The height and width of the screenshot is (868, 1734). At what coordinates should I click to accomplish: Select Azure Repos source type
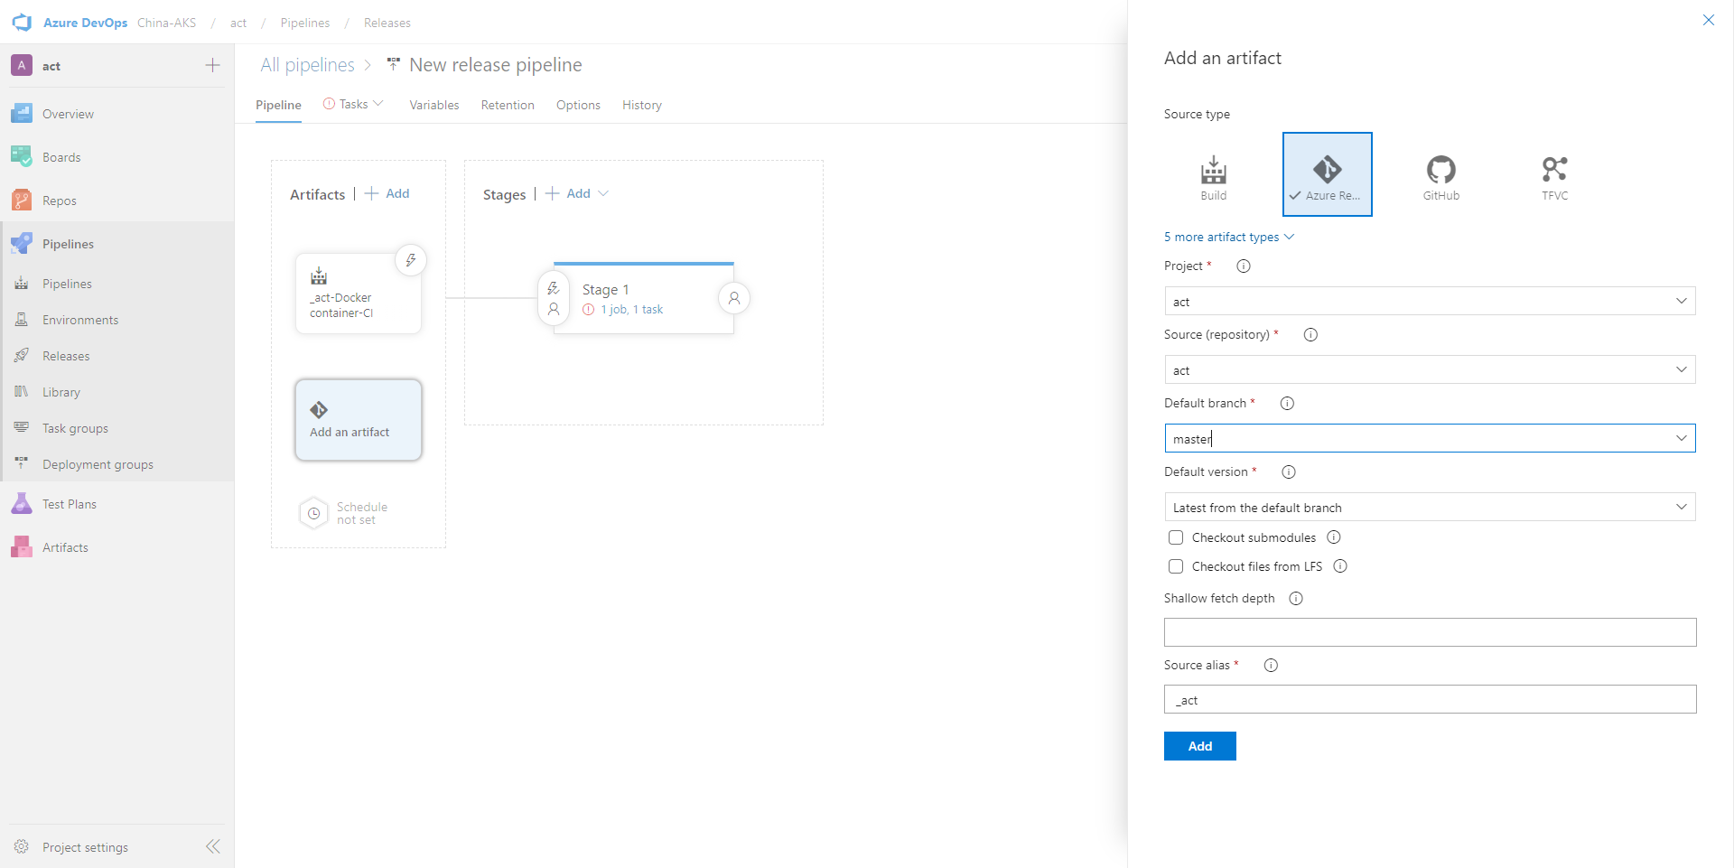(1328, 175)
